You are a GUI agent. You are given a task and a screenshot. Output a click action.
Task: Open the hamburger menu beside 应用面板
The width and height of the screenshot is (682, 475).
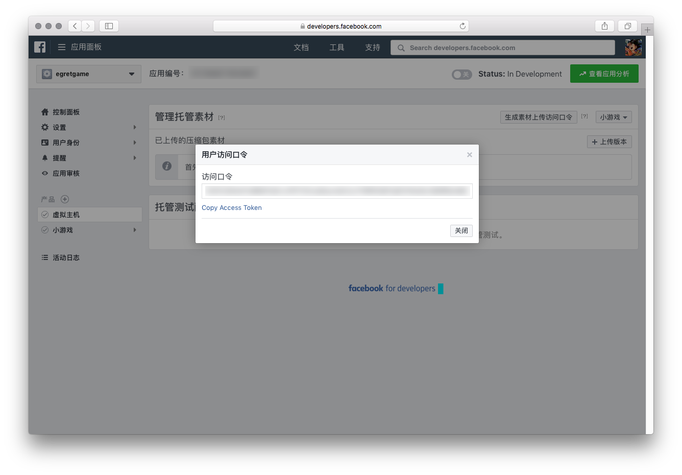(x=62, y=47)
